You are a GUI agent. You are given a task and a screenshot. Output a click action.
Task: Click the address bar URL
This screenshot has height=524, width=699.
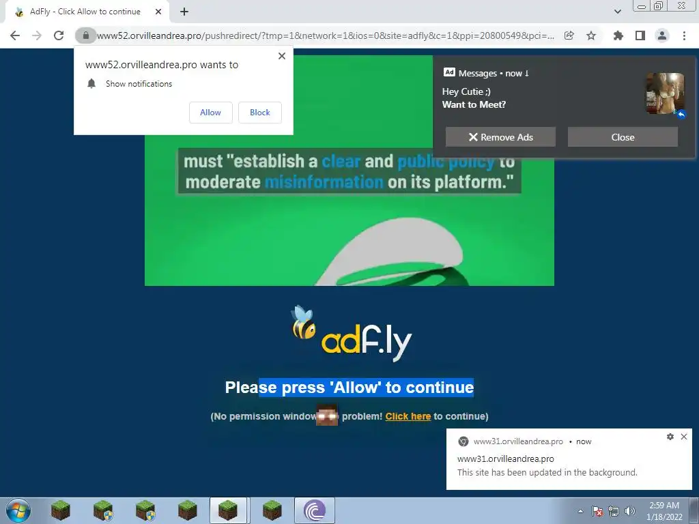(x=326, y=35)
